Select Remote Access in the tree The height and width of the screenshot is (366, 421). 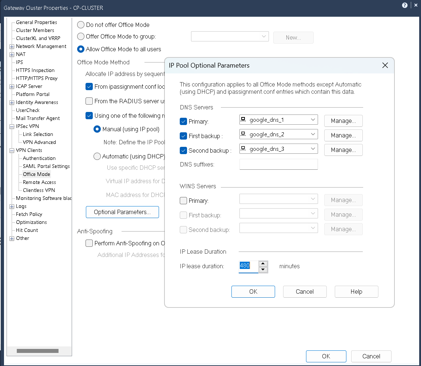(x=39, y=182)
